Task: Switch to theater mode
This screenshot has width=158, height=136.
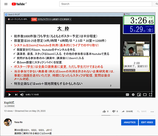Action: [145, 94]
